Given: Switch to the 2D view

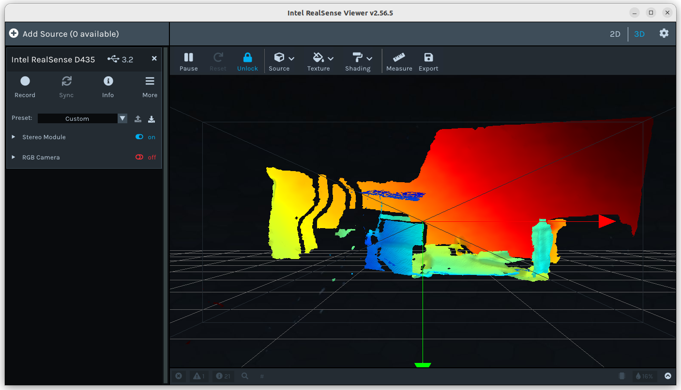Looking at the screenshot, I should coord(615,34).
